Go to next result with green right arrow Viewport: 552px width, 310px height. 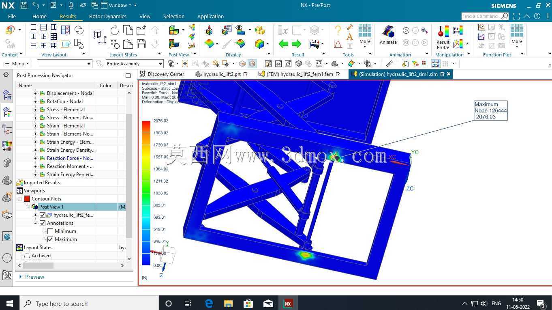point(297,44)
